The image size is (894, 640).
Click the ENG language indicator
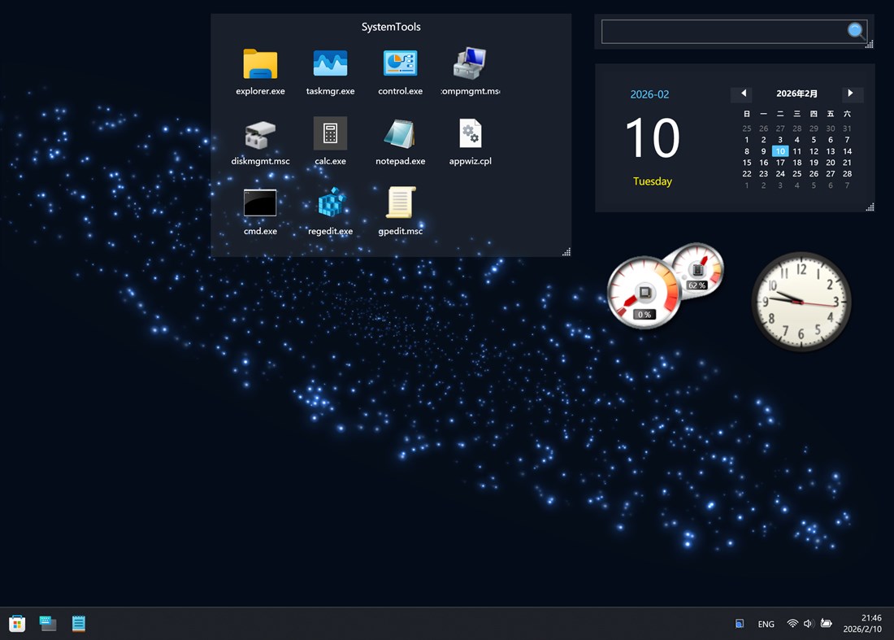(x=766, y=624)
